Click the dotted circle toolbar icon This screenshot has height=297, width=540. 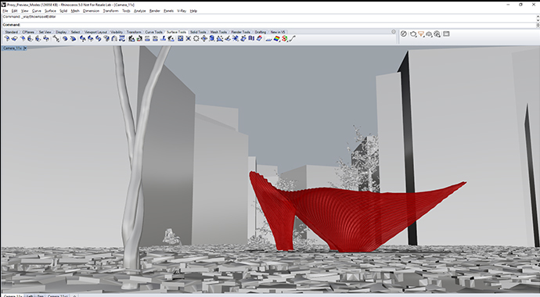pos(196,39)
